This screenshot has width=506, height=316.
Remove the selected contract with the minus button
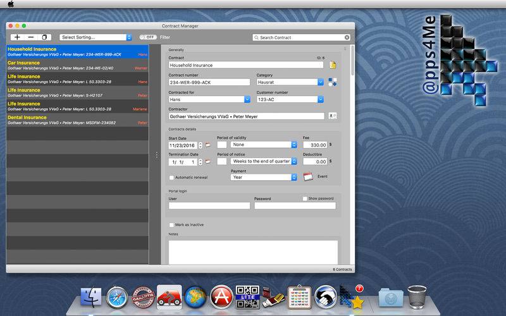30,37
